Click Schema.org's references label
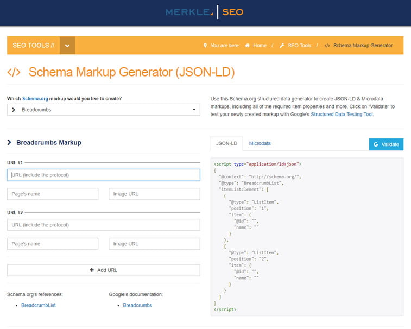This screenshot has width=411, height=329. (35, 294)
